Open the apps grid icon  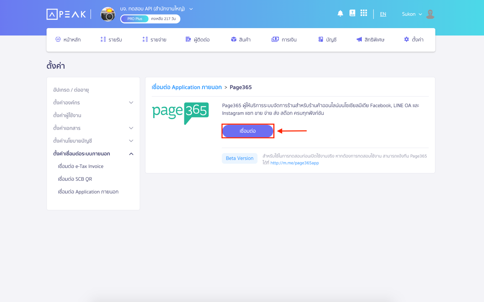[x=364, y=13]
